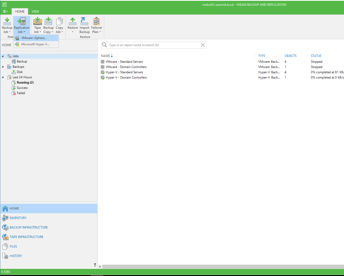Choose Microsoft Hyper-V... from replication menu
The width and height of the screenshot is (344, 276).
[36, 44]
